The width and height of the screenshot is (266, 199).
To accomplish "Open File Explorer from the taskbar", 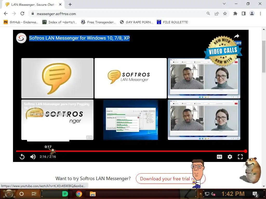I will [93, 194].
